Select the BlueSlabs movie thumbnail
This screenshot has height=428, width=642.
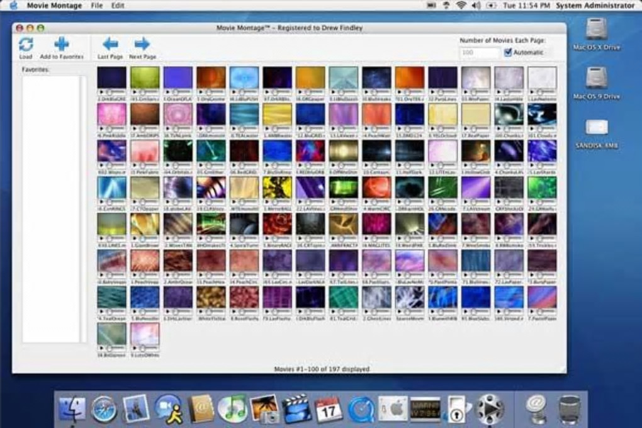pos(475,297)
